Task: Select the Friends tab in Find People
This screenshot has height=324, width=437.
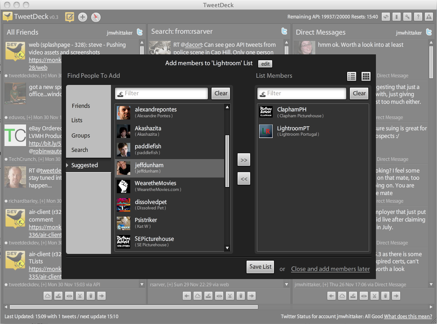Action: 81,106
